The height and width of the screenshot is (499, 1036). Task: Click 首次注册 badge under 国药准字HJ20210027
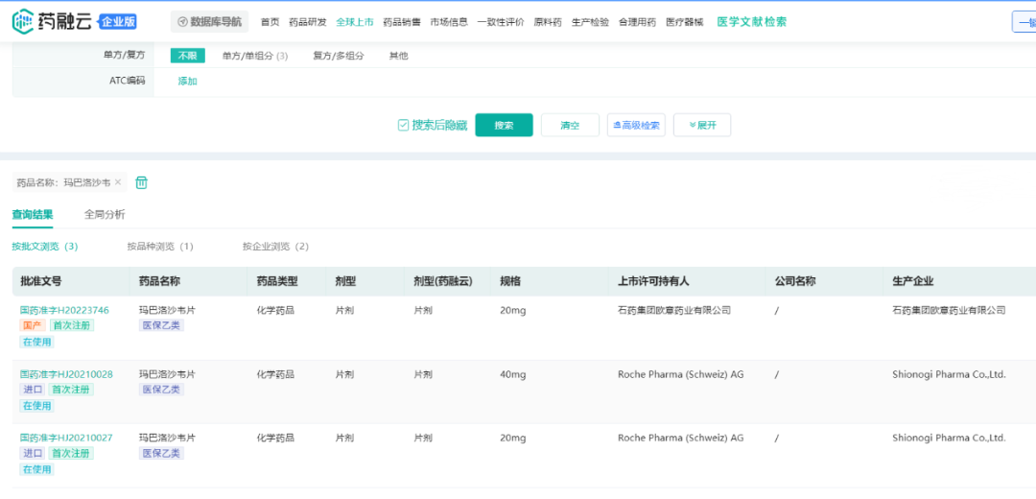(x=71, y=453)
